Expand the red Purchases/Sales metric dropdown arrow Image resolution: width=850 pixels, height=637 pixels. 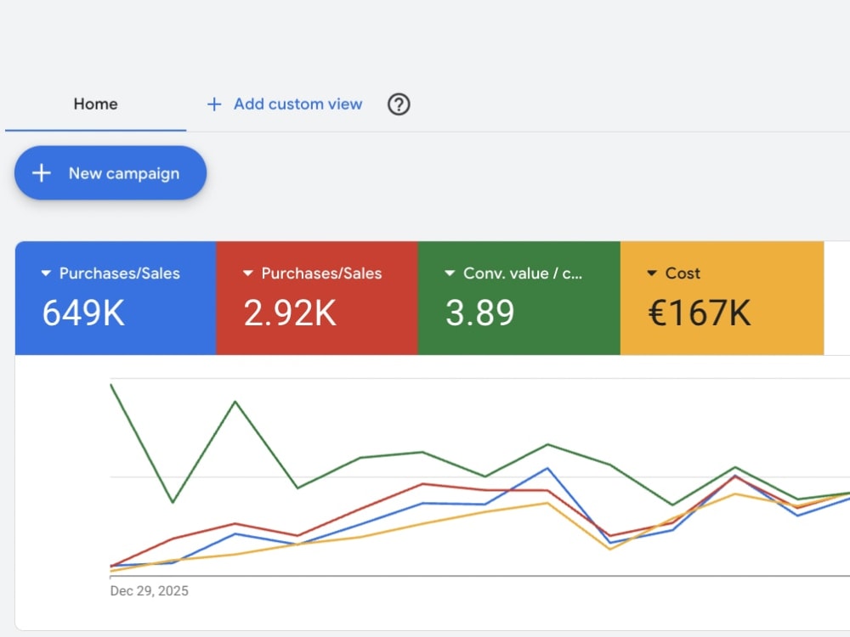point(247,273)
